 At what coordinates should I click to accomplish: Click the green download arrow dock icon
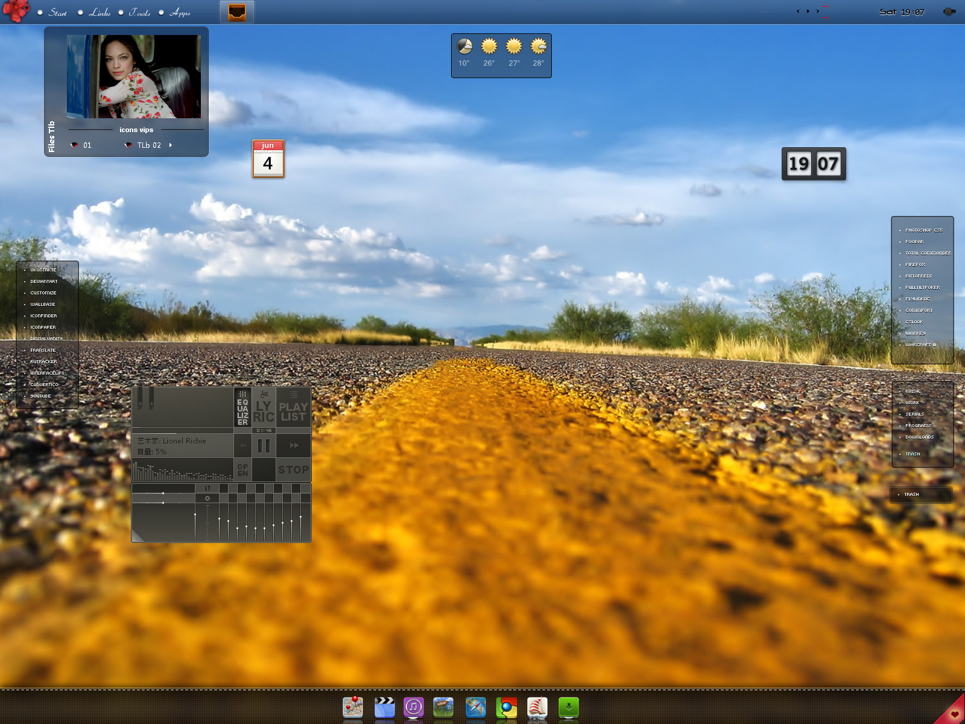point(568,707)
